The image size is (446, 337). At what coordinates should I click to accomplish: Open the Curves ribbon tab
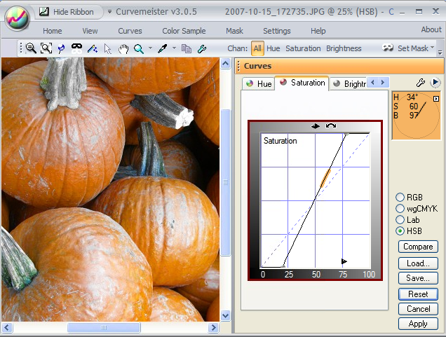tap(130, 31)
